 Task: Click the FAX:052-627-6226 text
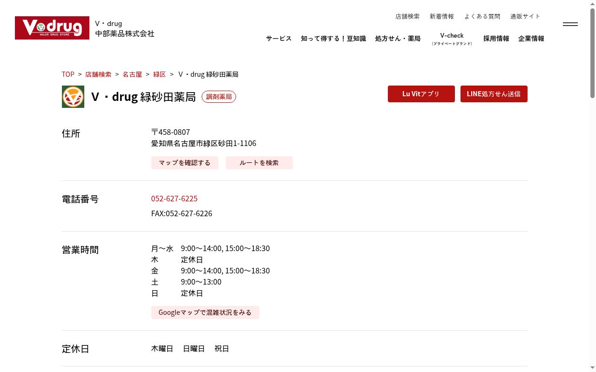pyautogui.click(x=182, y=213)
